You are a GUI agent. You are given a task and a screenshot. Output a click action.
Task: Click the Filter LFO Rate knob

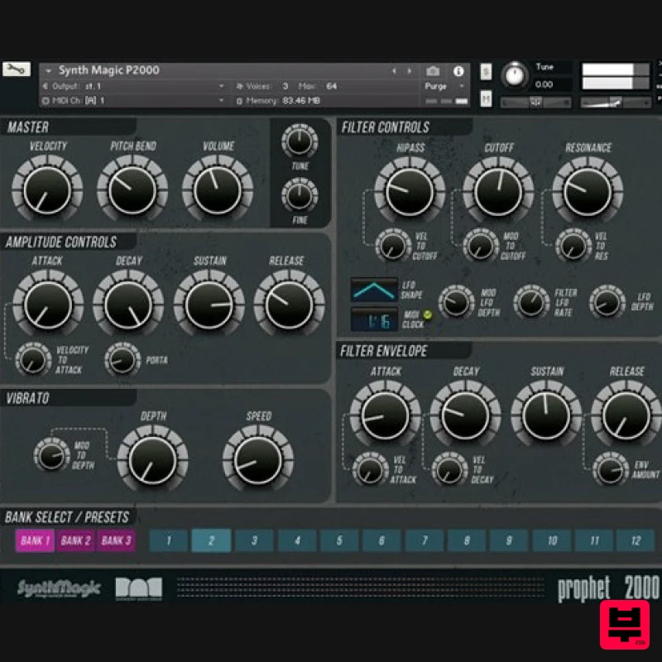531,303
